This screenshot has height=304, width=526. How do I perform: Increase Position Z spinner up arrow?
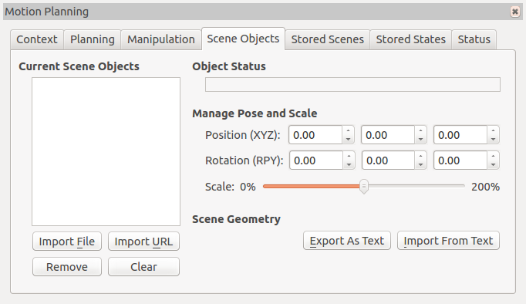493,130
